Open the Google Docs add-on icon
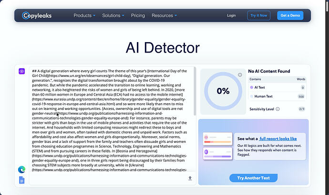The width and height of the screenshot is (329, 195). pos(21,180)
